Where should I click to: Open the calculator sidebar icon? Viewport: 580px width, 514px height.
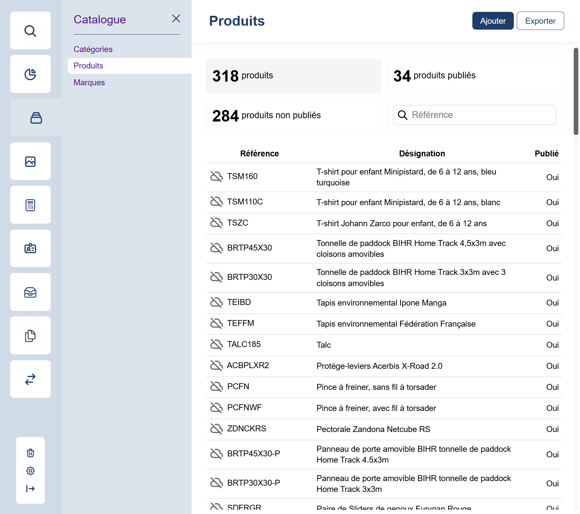pyautogui.click(x=30, y=205)
